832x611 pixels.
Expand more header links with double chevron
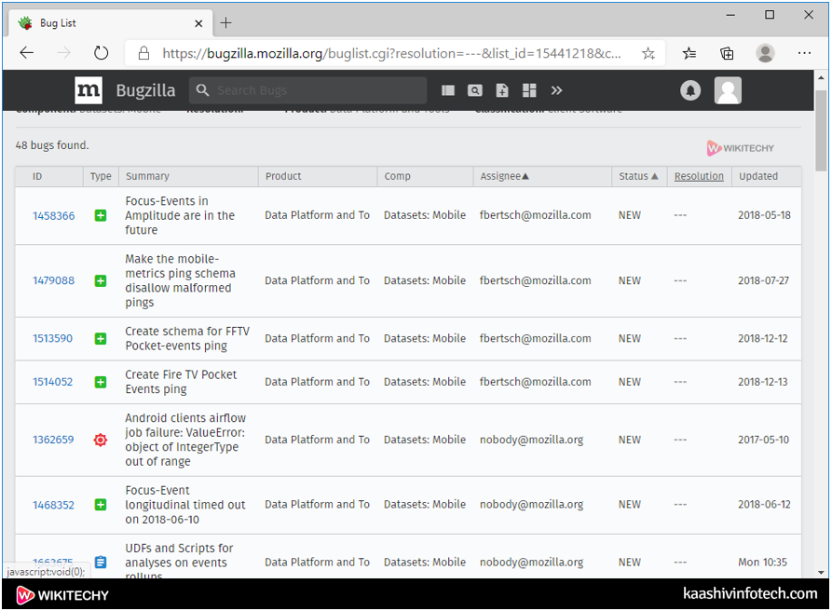(557, 90)
